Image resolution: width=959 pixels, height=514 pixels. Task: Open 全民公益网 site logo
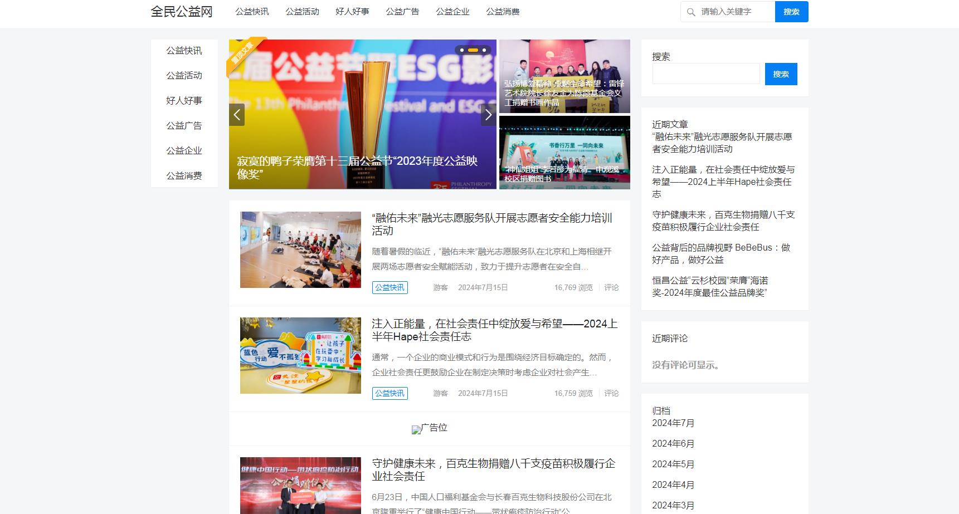coord(182,12)
